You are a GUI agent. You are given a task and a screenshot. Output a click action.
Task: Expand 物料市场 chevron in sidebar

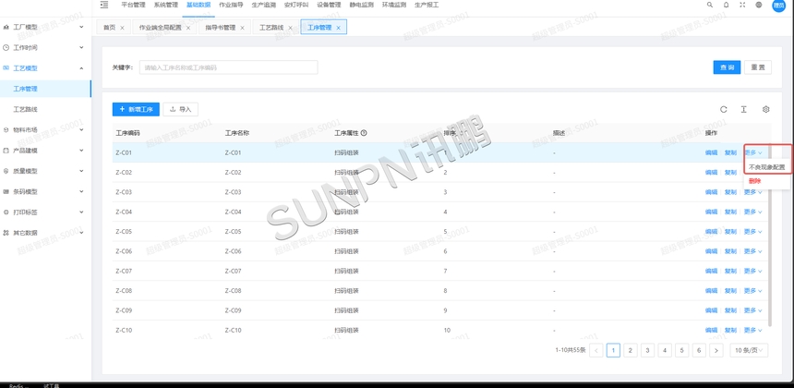tap(81, 130)
